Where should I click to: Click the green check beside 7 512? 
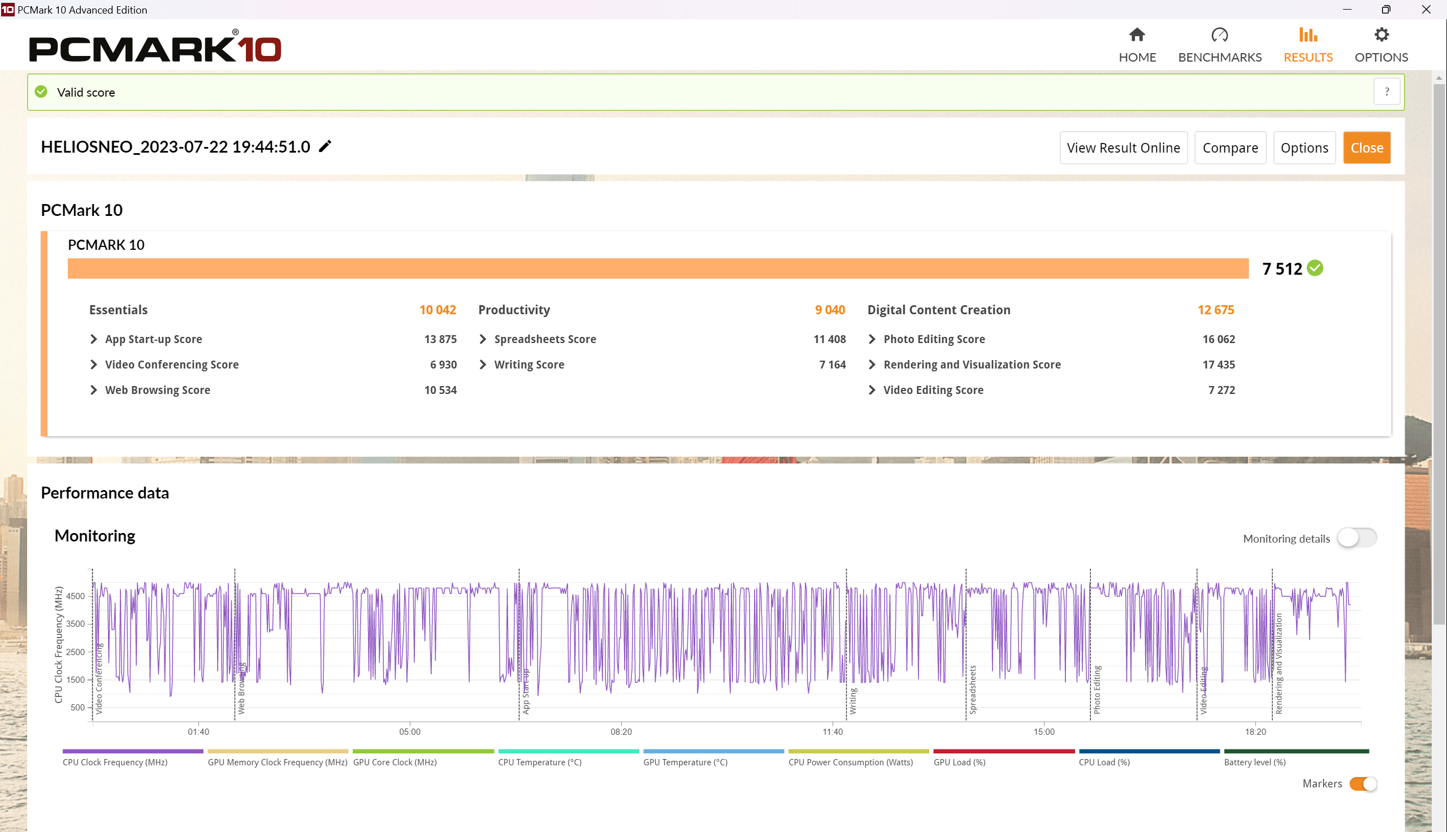[x=1315, y=268]
